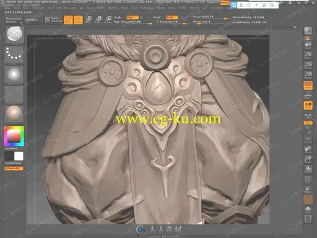
Task: Open the Transform menu
Action: 216,8
